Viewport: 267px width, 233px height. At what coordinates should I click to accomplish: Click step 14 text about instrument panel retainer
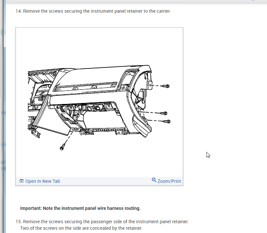[93, 11]
